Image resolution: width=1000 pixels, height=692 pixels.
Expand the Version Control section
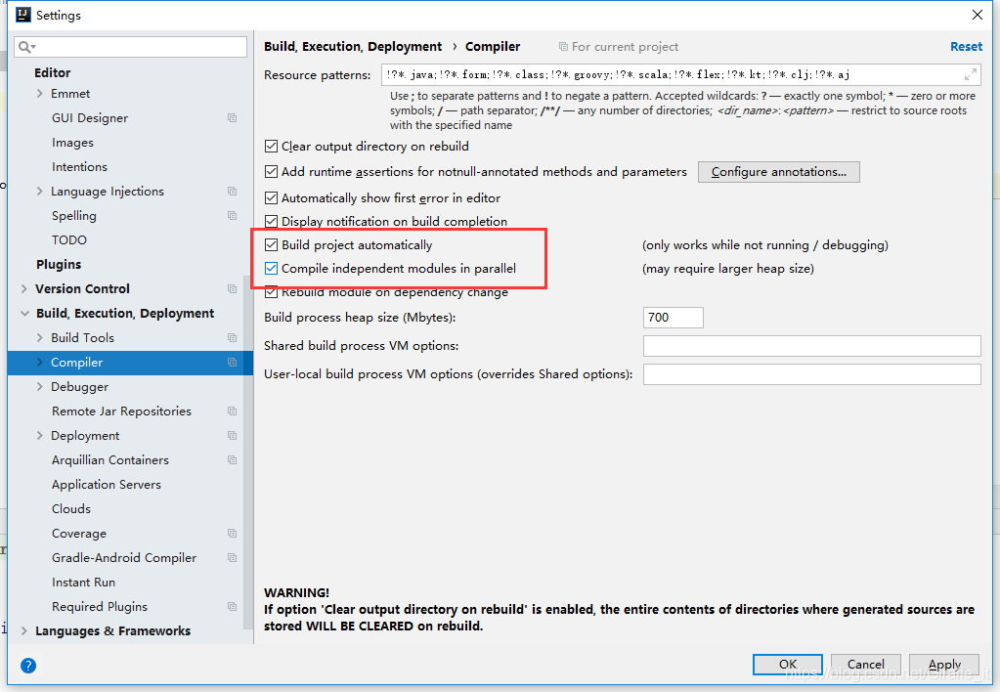pos(24,289)
